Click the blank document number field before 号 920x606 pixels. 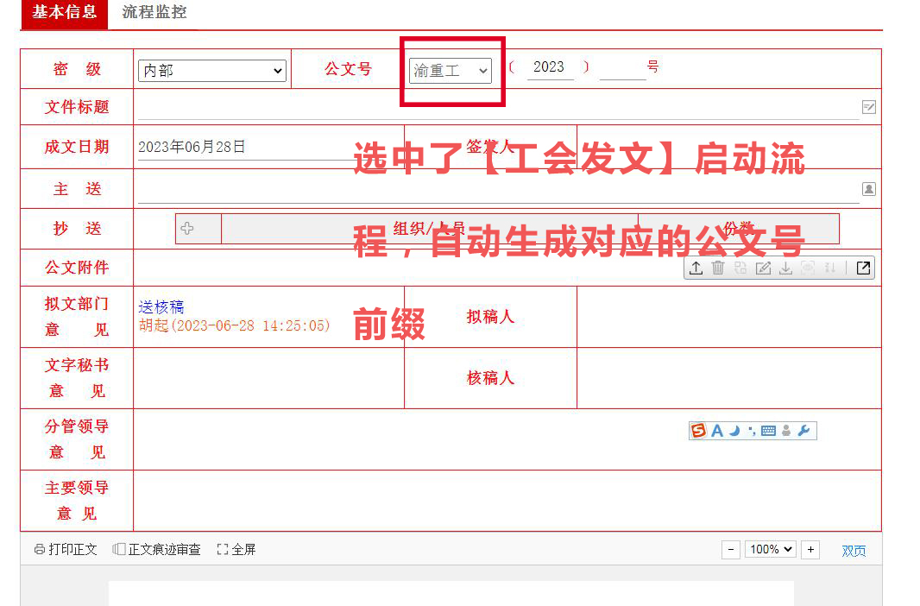coord(622,68)
